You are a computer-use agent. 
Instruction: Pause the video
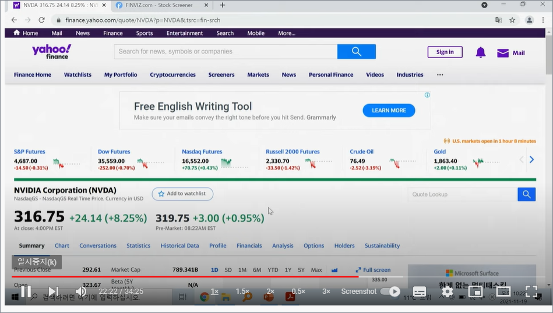(x=26, y=291)
